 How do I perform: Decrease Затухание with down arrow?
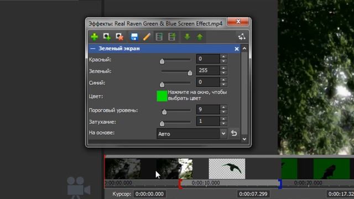point(223,123)
